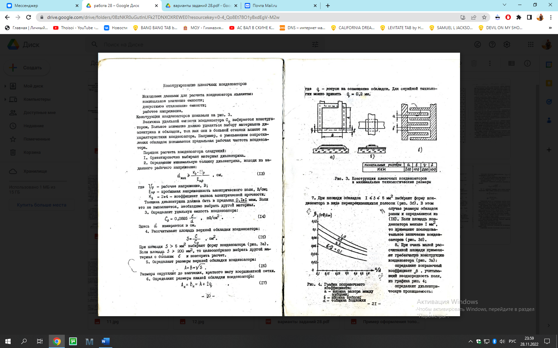Click Купить больше места button
The width and height of the screenshot is (558, 348).
coord(42,205)
